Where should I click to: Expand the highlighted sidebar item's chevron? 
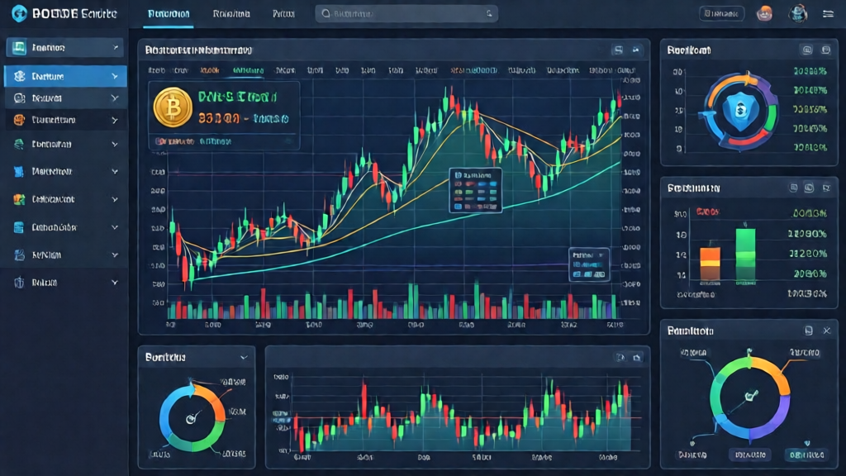pyautogui.click(x=114, y=76)
